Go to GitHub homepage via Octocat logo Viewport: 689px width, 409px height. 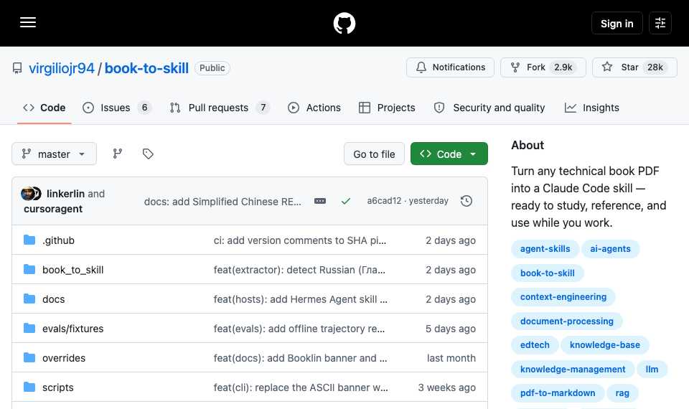[x=344, y=23]
